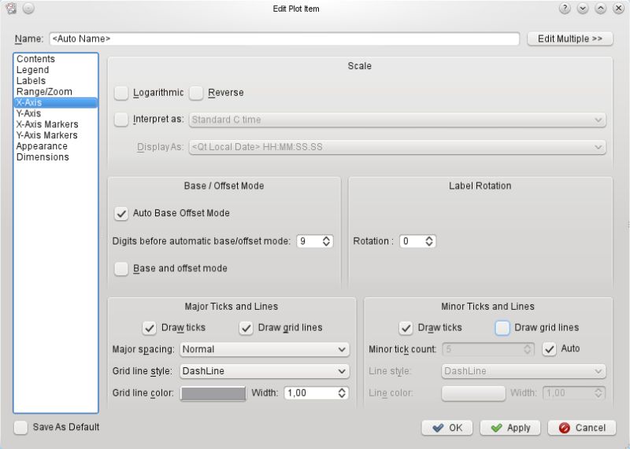Click the Minor tick count spinner

(488, 349)
